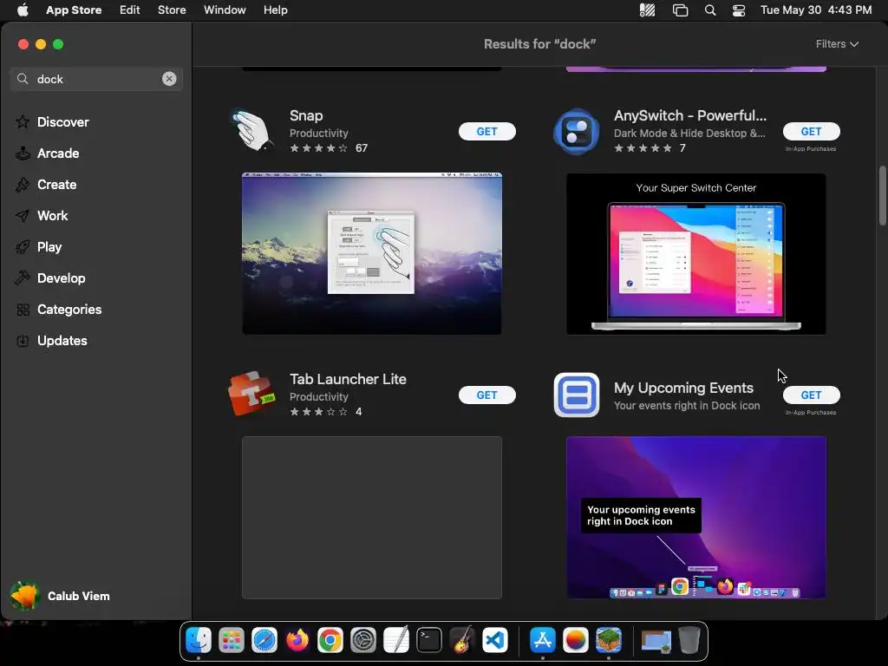Click the AnySwitch - Powerful... title
The height and width of the screenshot is (666, 888).
tap(689, 115)
